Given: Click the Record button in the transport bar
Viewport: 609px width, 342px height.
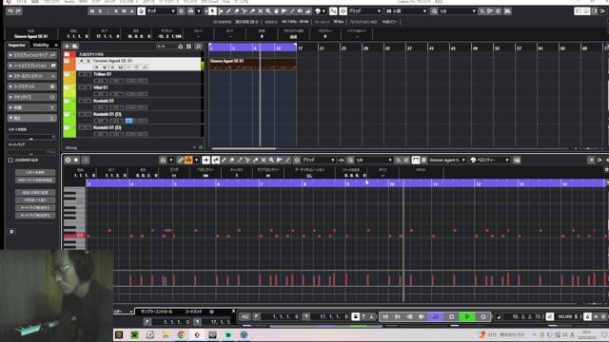Looking at the screenshot, I should (x=483, y=316).
